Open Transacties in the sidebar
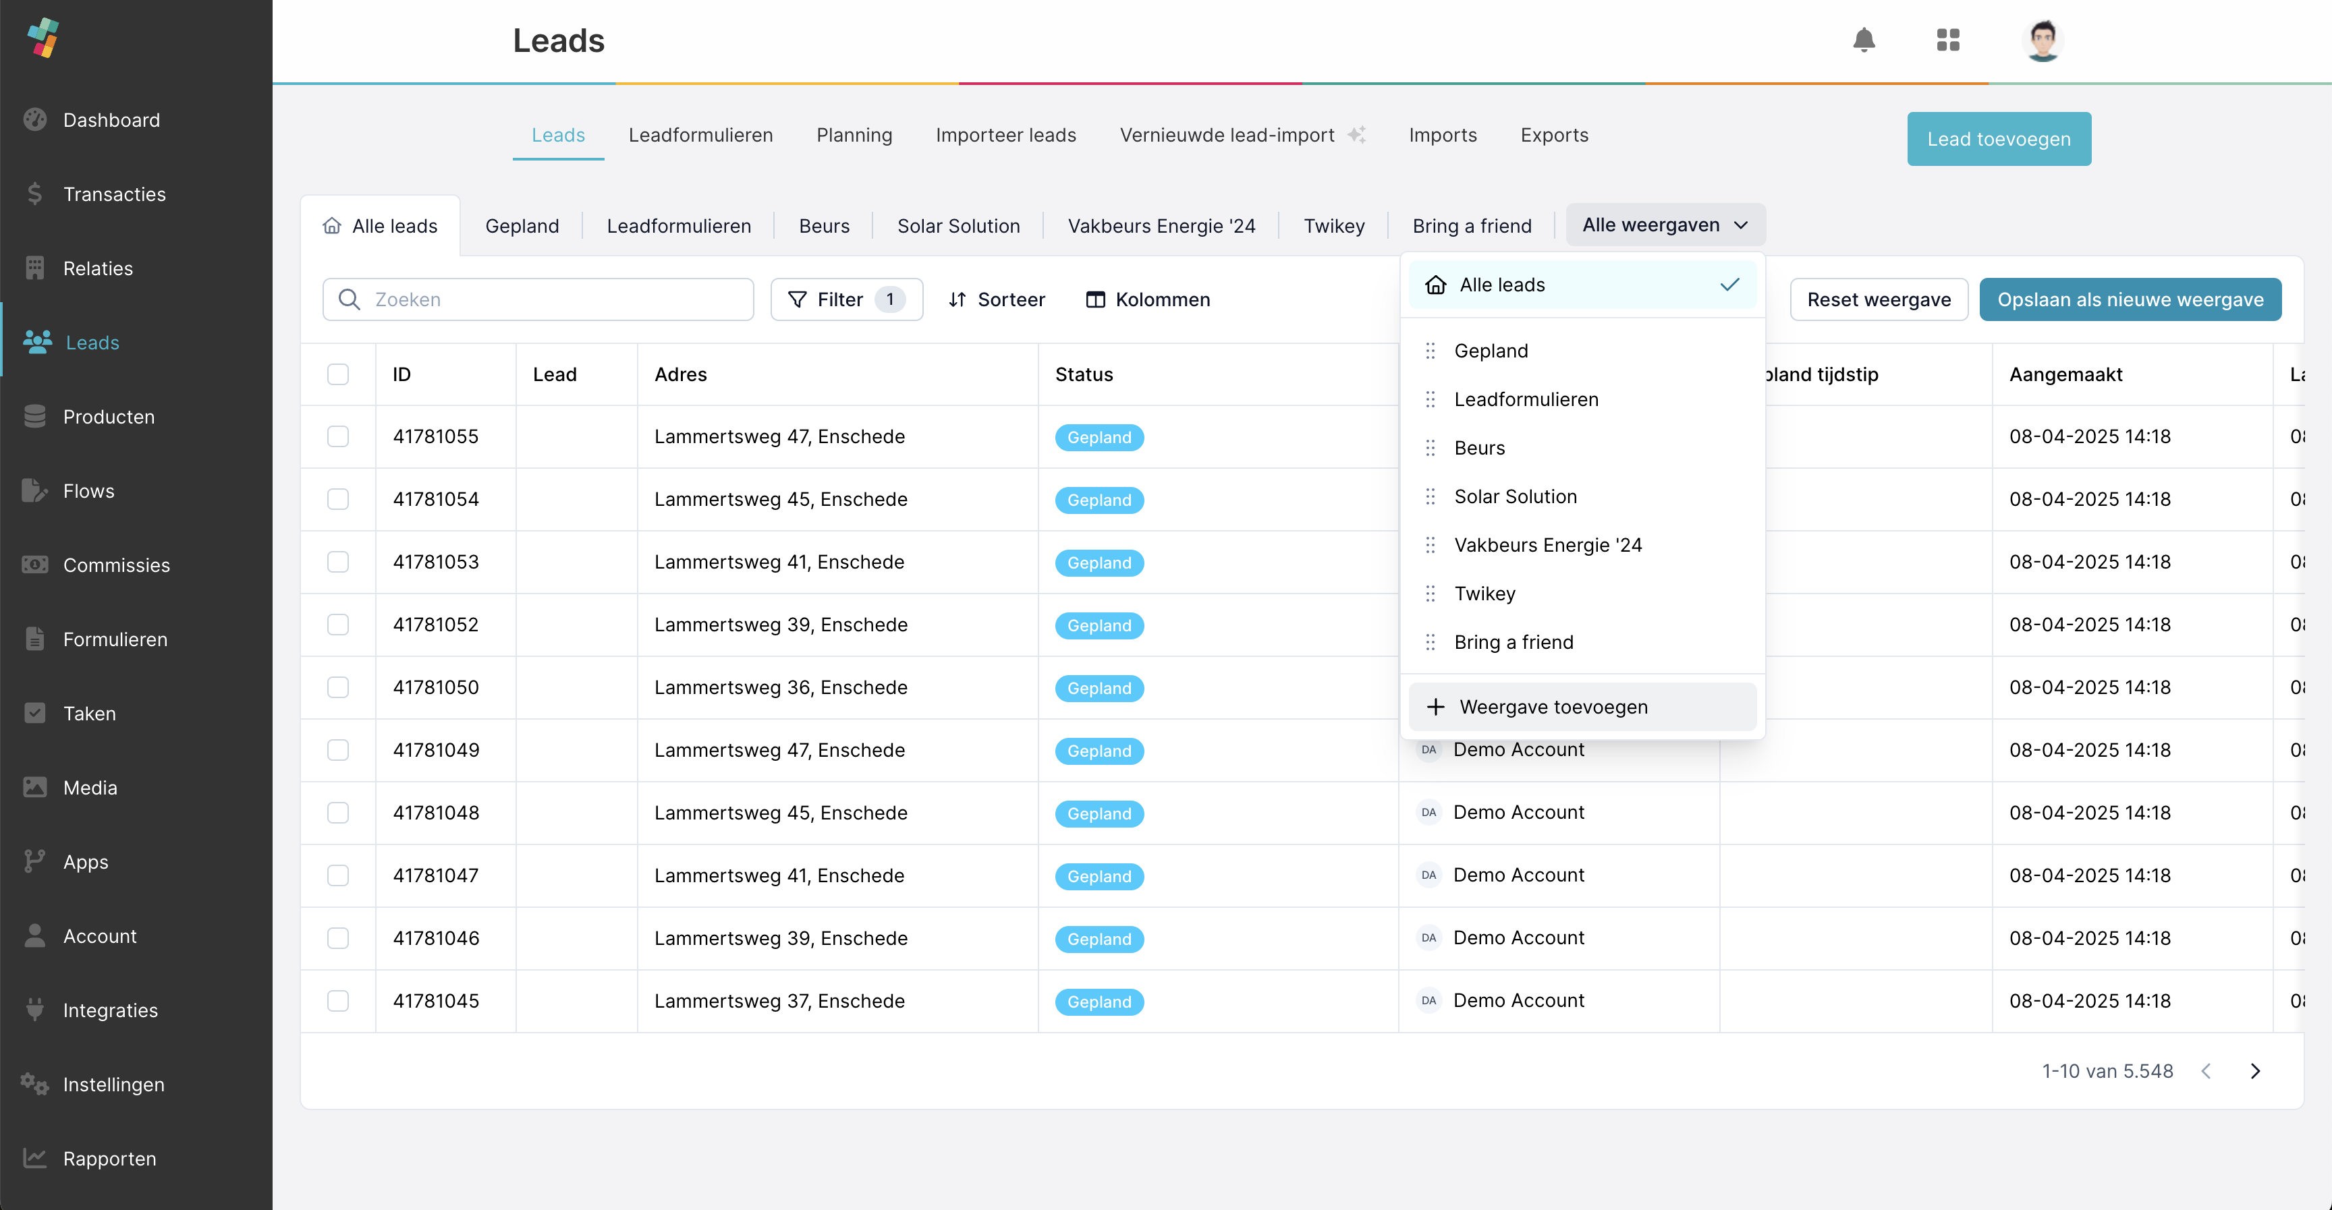The image size is (2332, 1210). [x=114, y=194]
